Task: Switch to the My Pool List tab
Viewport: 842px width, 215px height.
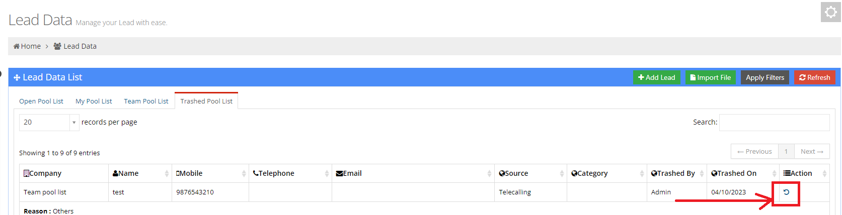Action: click(94, 101)
